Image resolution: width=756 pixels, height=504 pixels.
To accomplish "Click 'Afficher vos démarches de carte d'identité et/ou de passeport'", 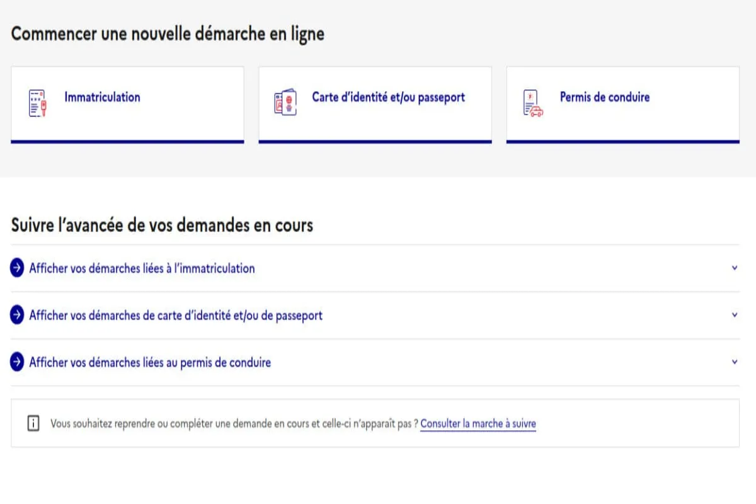I will [x=175, y=315].
